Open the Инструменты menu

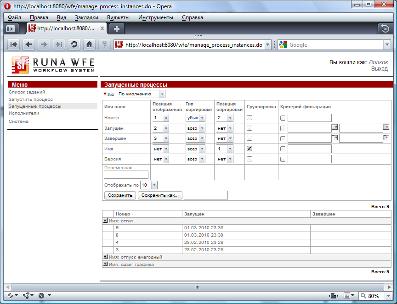click(156, 17)
